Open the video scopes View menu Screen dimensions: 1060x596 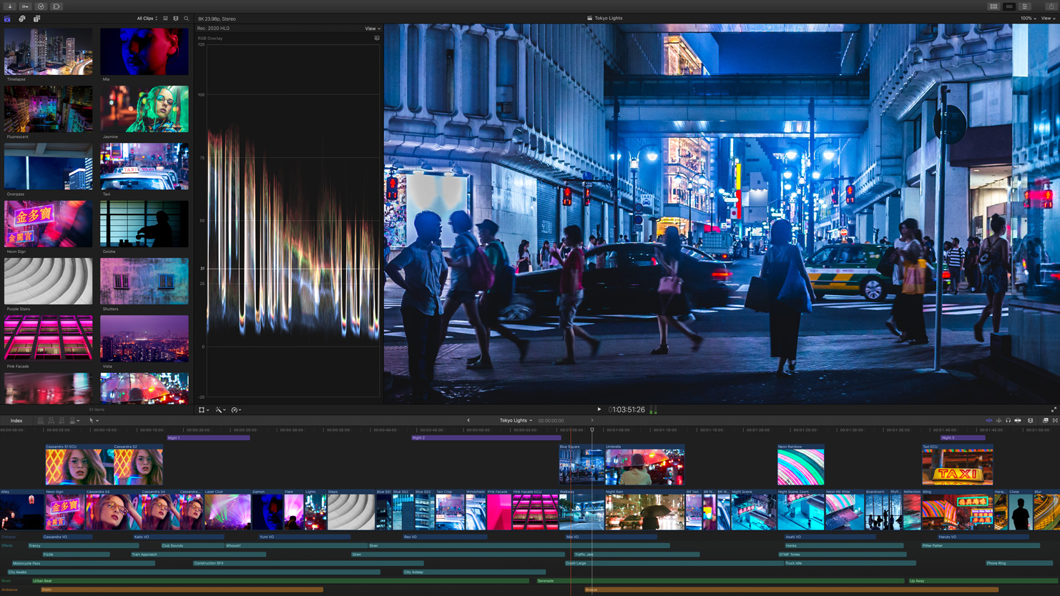(x=372, y=29)
